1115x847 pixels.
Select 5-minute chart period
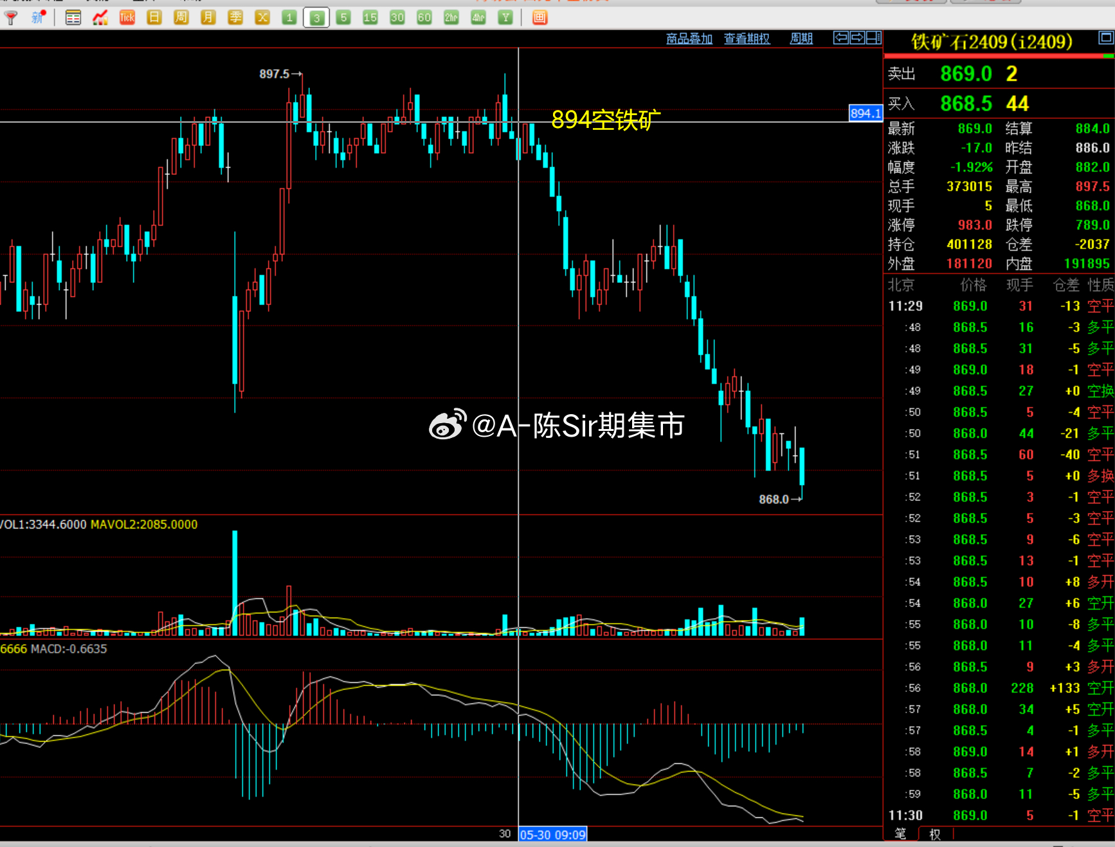pos(343,18)
